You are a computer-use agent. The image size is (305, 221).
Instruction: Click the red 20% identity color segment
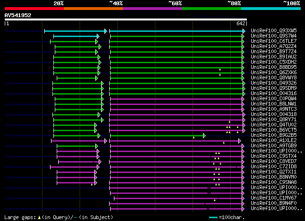34,9
